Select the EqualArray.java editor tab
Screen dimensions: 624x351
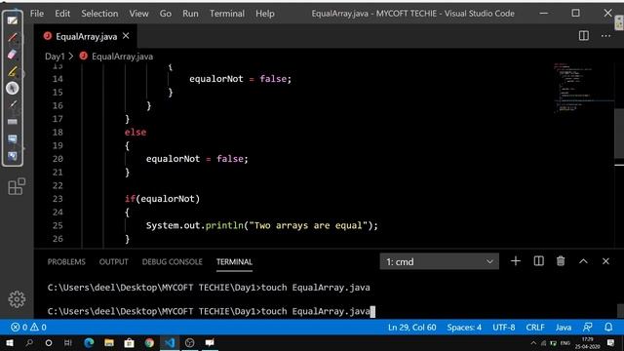tap(87, 36)
